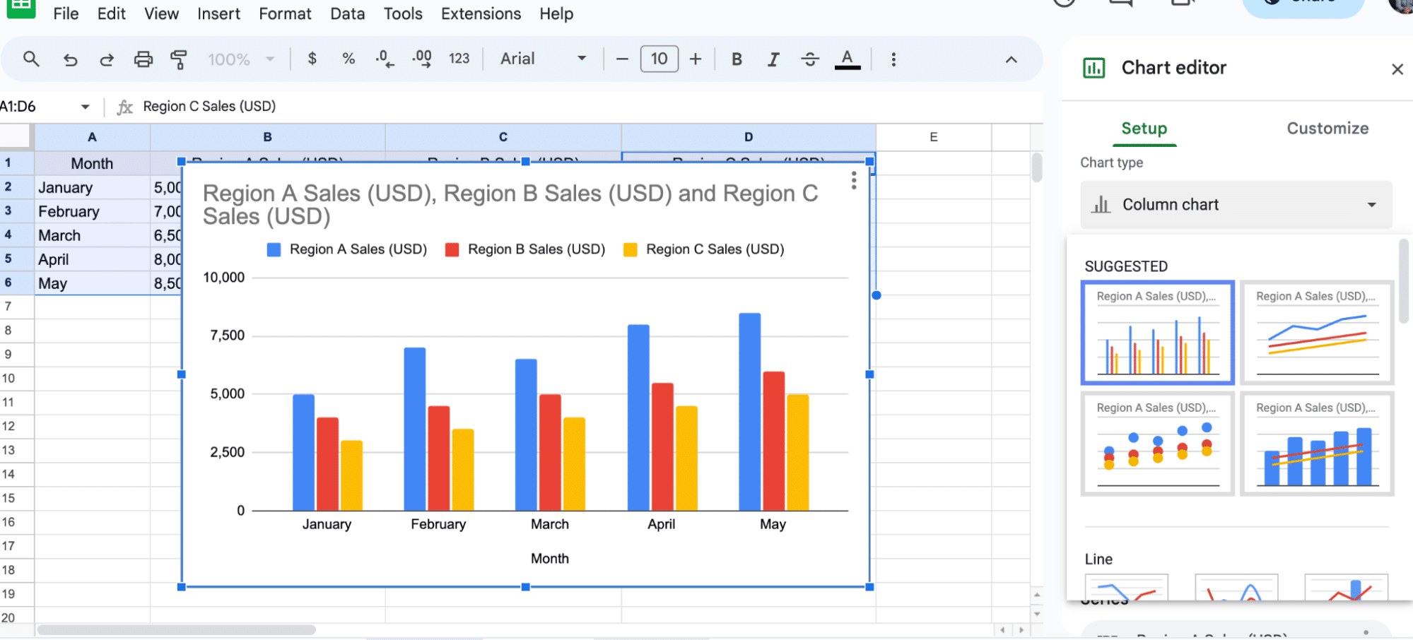Format as percent
This screenshot has height=640, width=1413.
click(348, 59)
